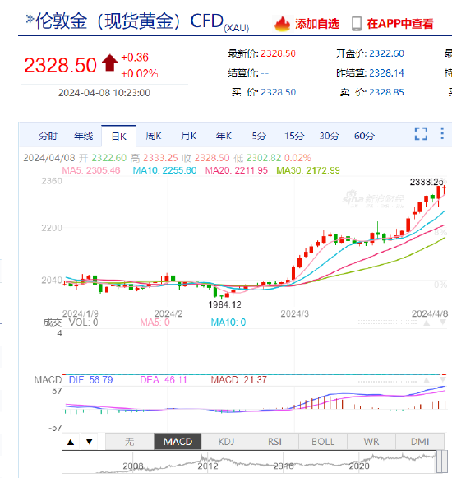Click the large 2328.50 current price
Screen dimensions: 452x478
[x=60, y=65]
